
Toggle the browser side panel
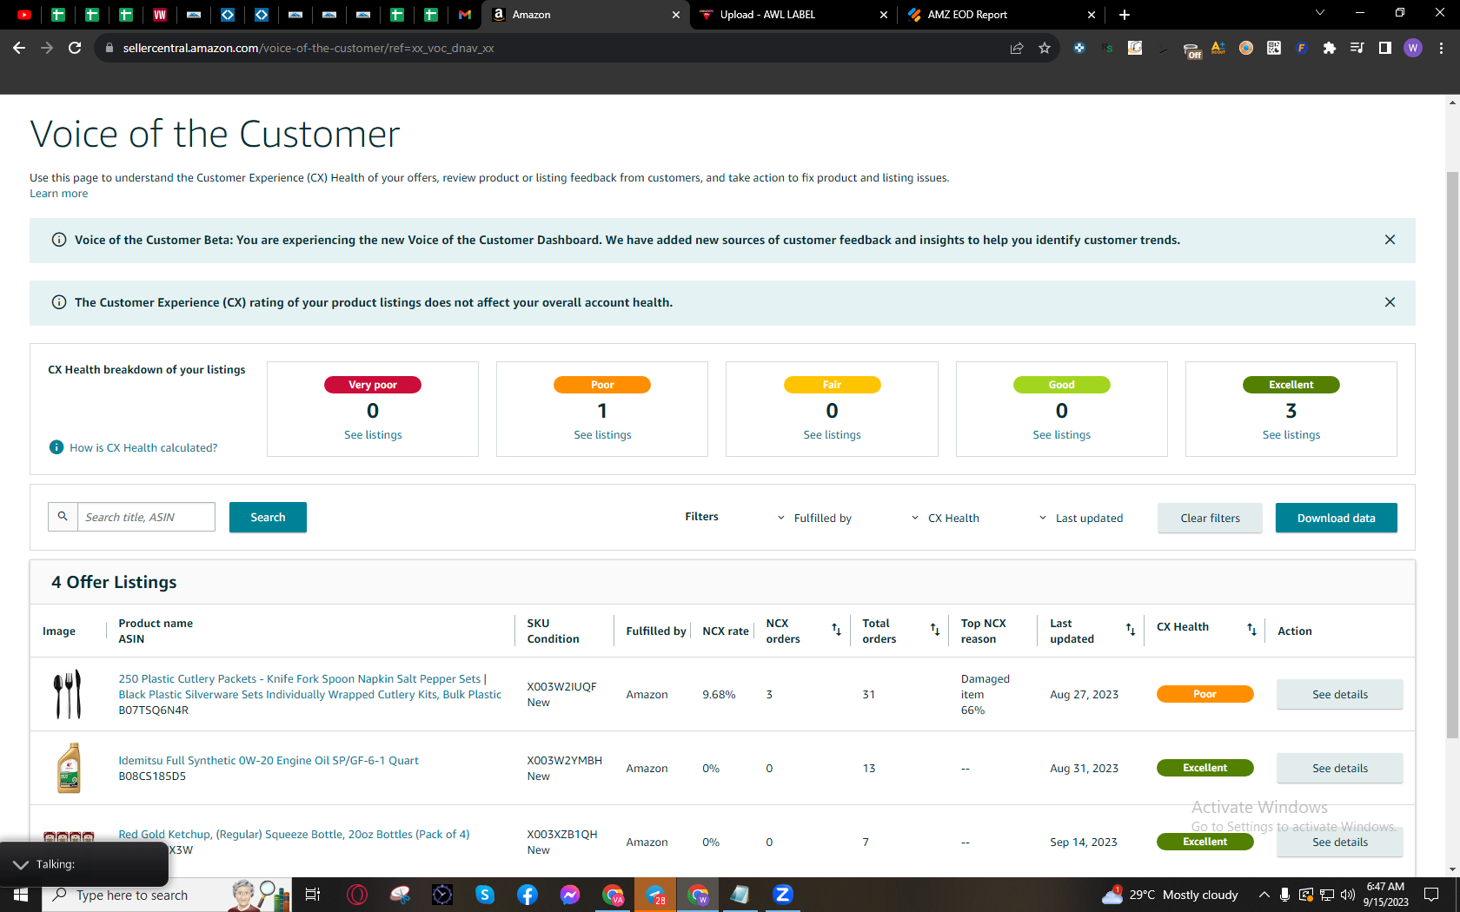coord(1385,48)
